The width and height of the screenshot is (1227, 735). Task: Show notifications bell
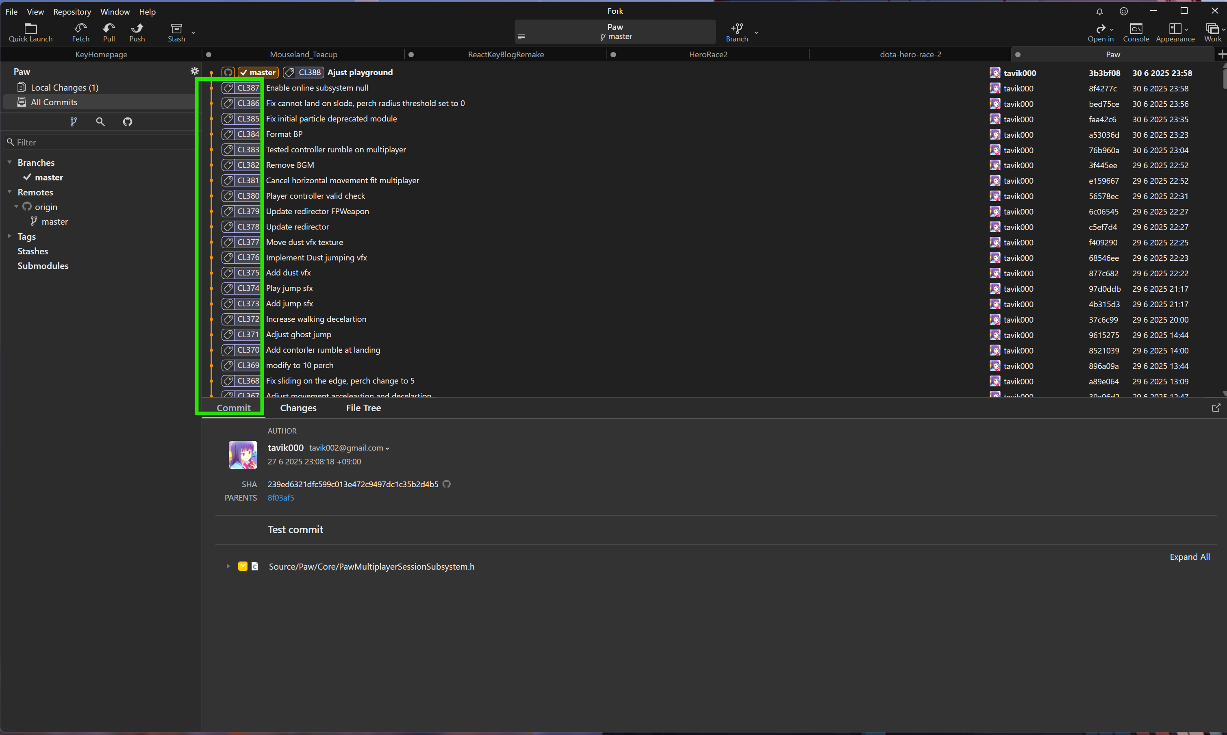[x=1099, y=11]
